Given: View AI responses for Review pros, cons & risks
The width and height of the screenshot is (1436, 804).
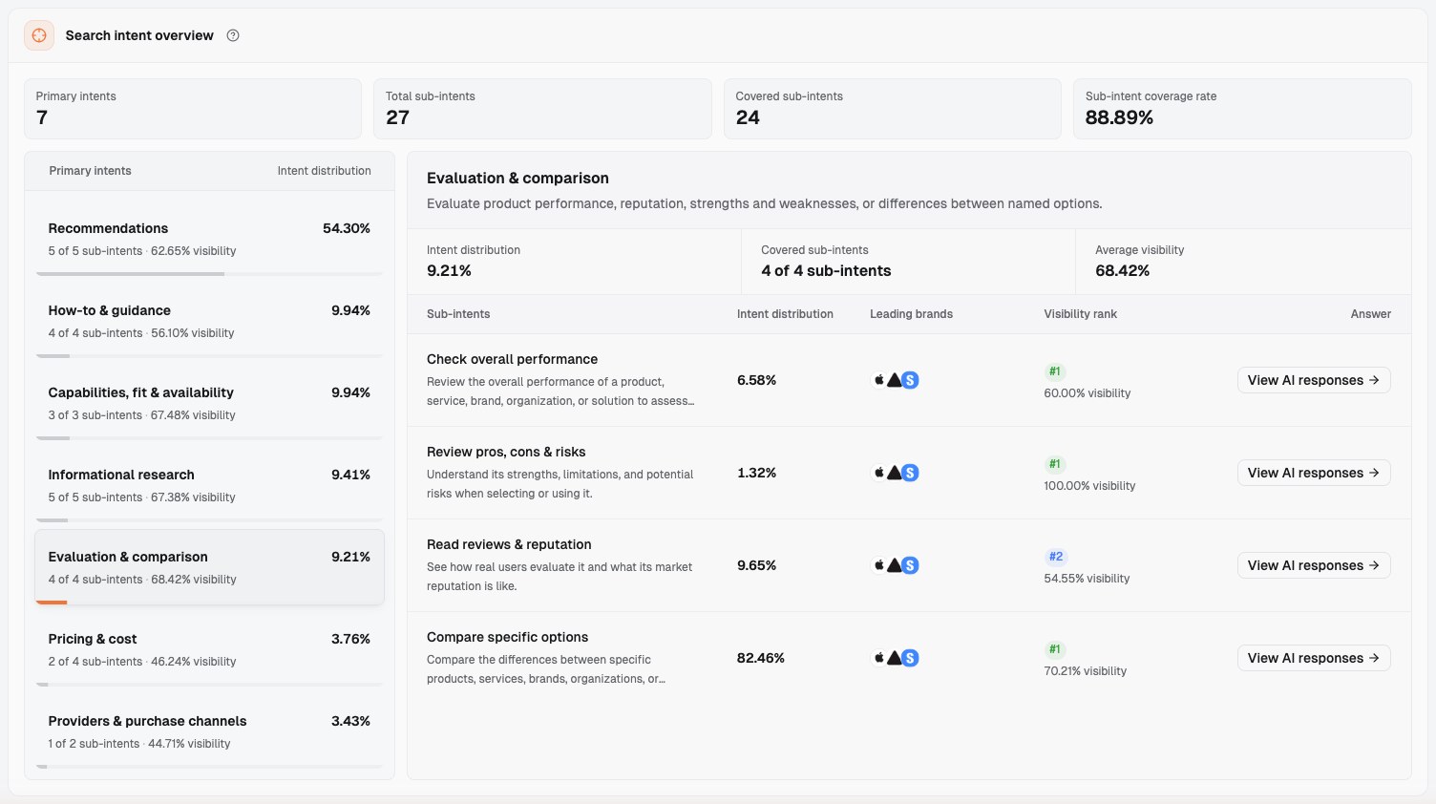Looking at the screenshot, I should 1314,473.
